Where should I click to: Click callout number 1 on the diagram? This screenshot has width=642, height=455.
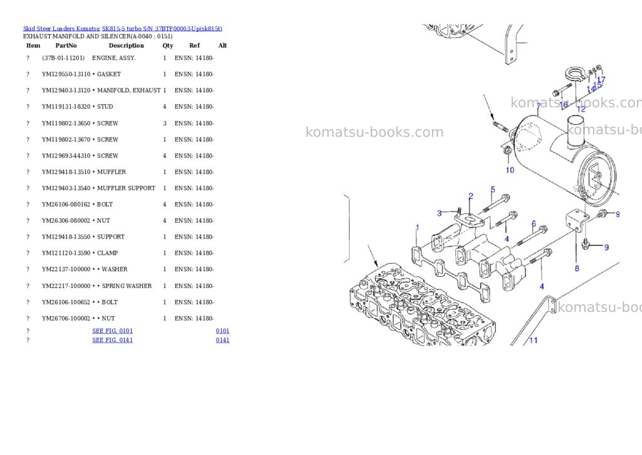point(417,227)
